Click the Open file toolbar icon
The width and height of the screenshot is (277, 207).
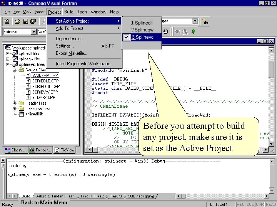coord(17,21)
